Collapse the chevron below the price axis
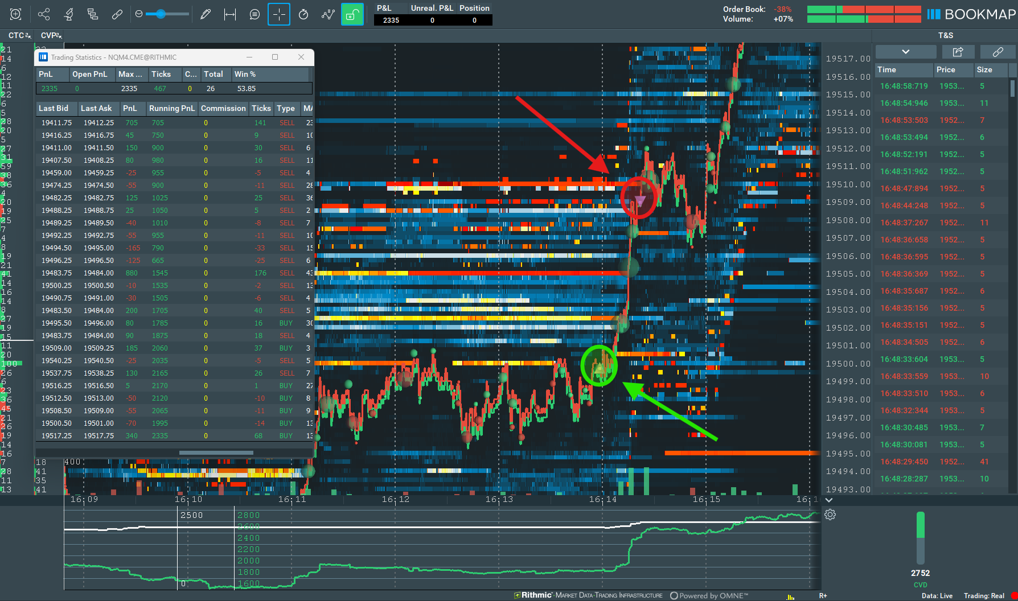1018x601 pixels. 829,500
